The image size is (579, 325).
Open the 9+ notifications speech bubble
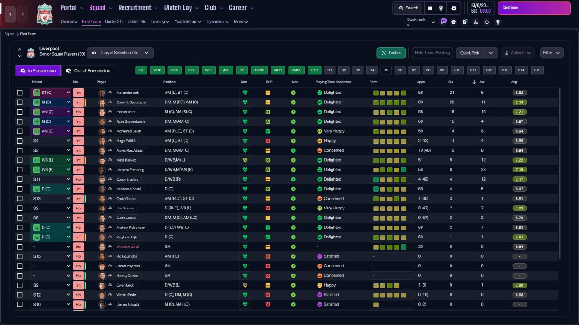coord(443,21)
